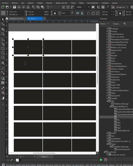Expand the Probador project node
The height and width of the screenshot is (166, 133).
107,29
